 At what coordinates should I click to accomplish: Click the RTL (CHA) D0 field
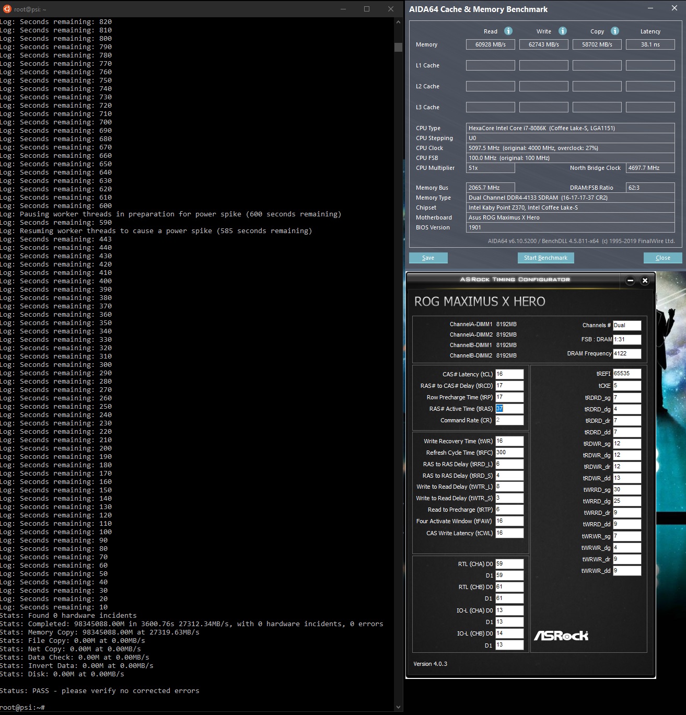(509, 564)
